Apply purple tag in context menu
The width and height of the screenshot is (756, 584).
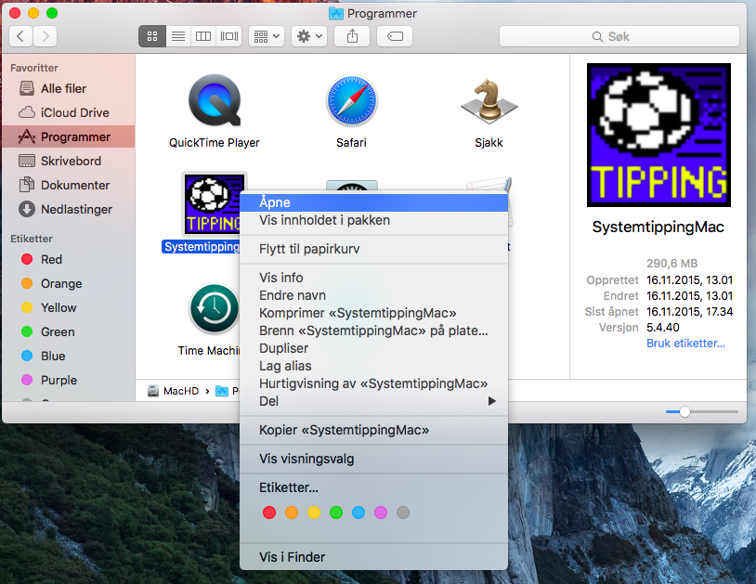381,513
